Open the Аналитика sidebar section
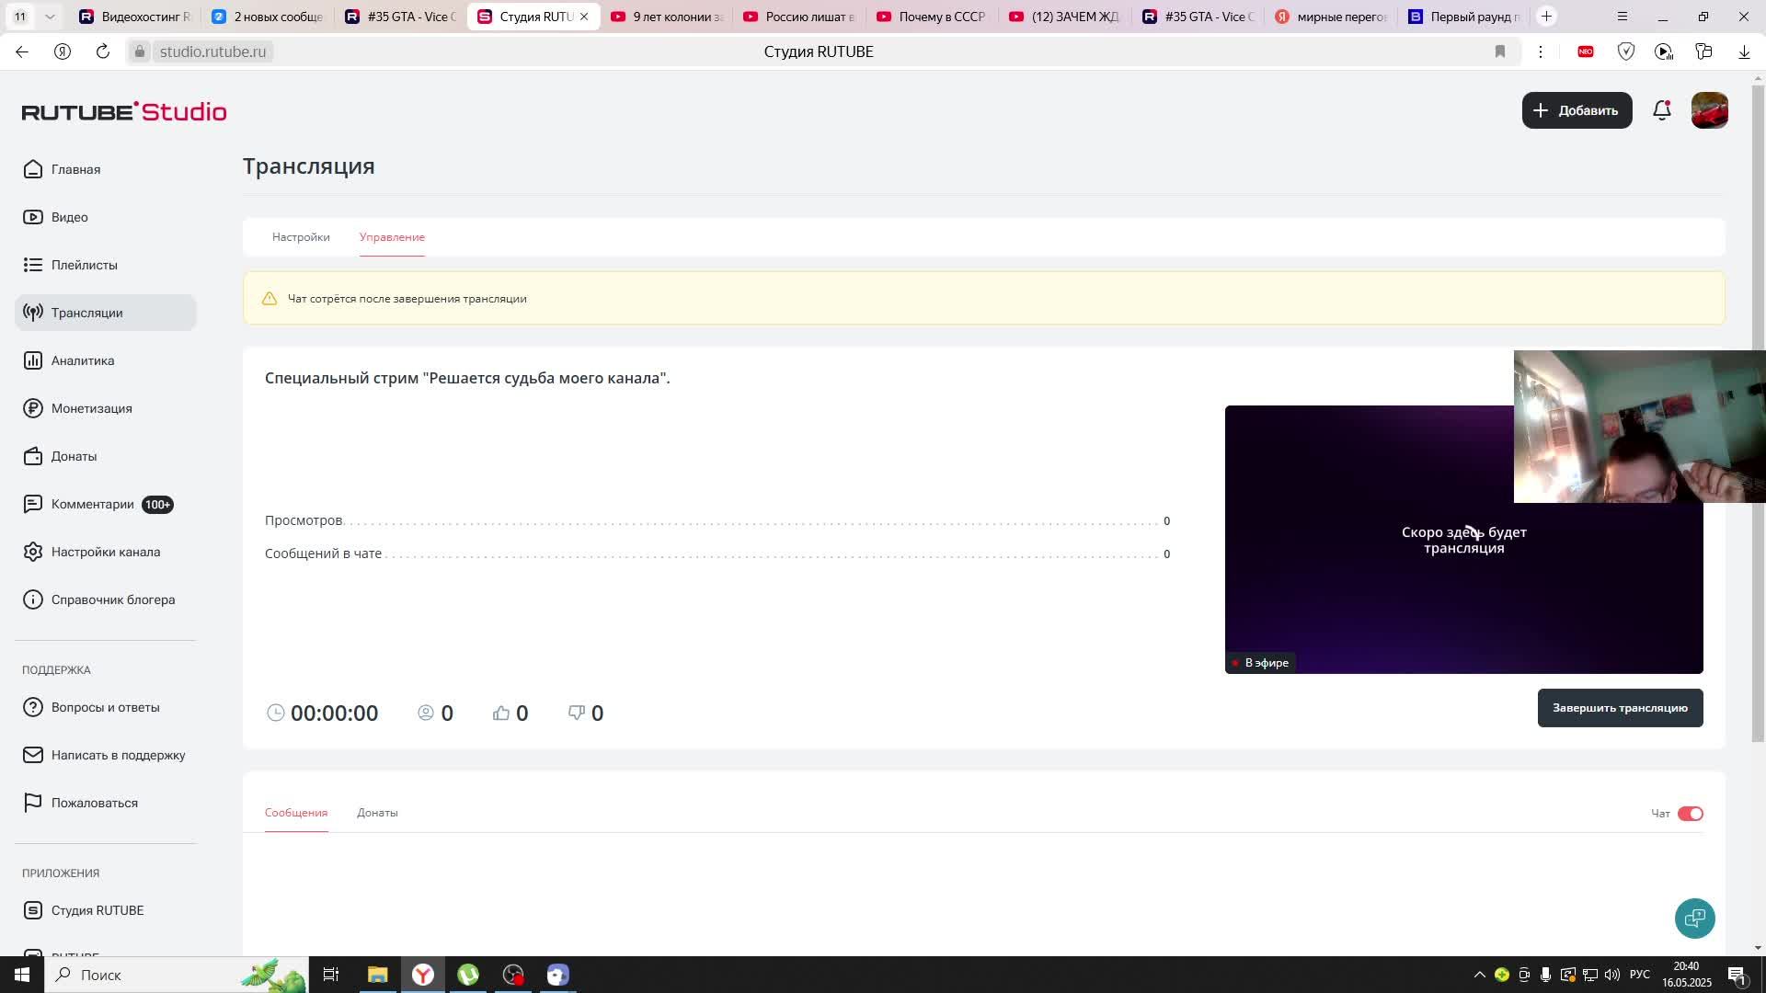Viewport: 1766px width, 993px height. 83,360
